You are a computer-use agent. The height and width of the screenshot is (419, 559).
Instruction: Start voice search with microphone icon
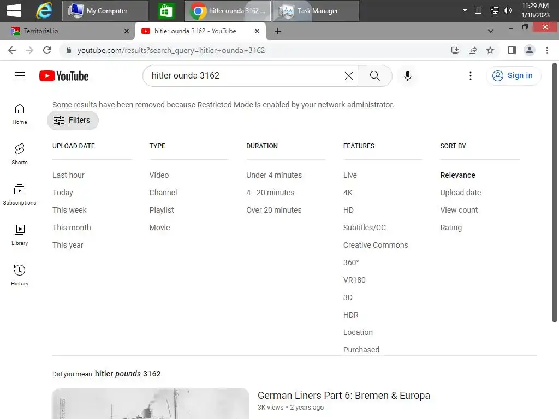[407, 75]
